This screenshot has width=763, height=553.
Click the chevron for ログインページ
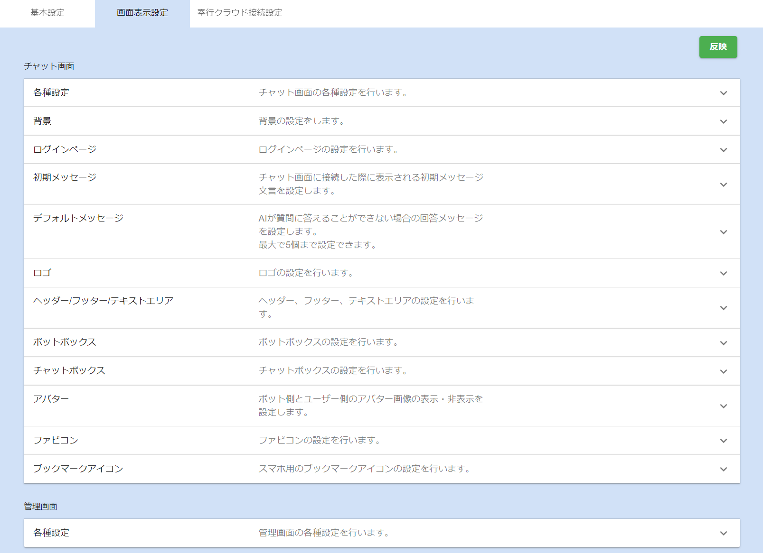(723, 150)
